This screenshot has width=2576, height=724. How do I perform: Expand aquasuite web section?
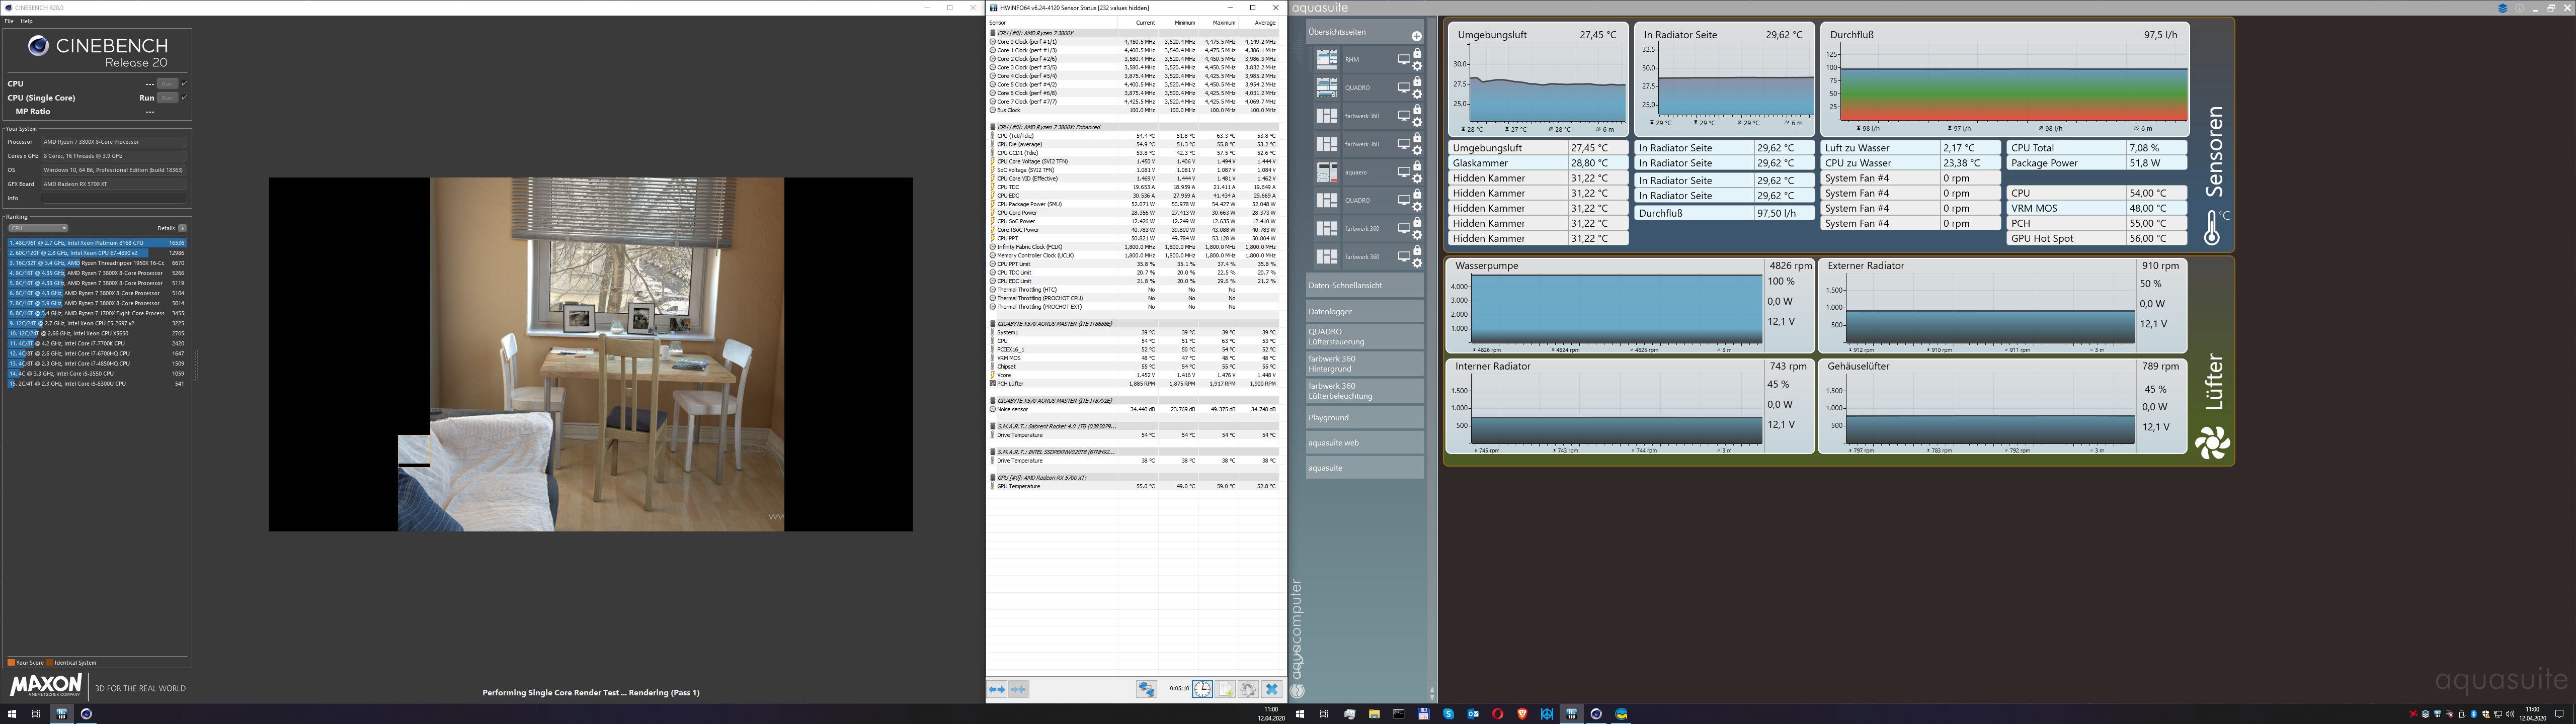(1364, 442)
